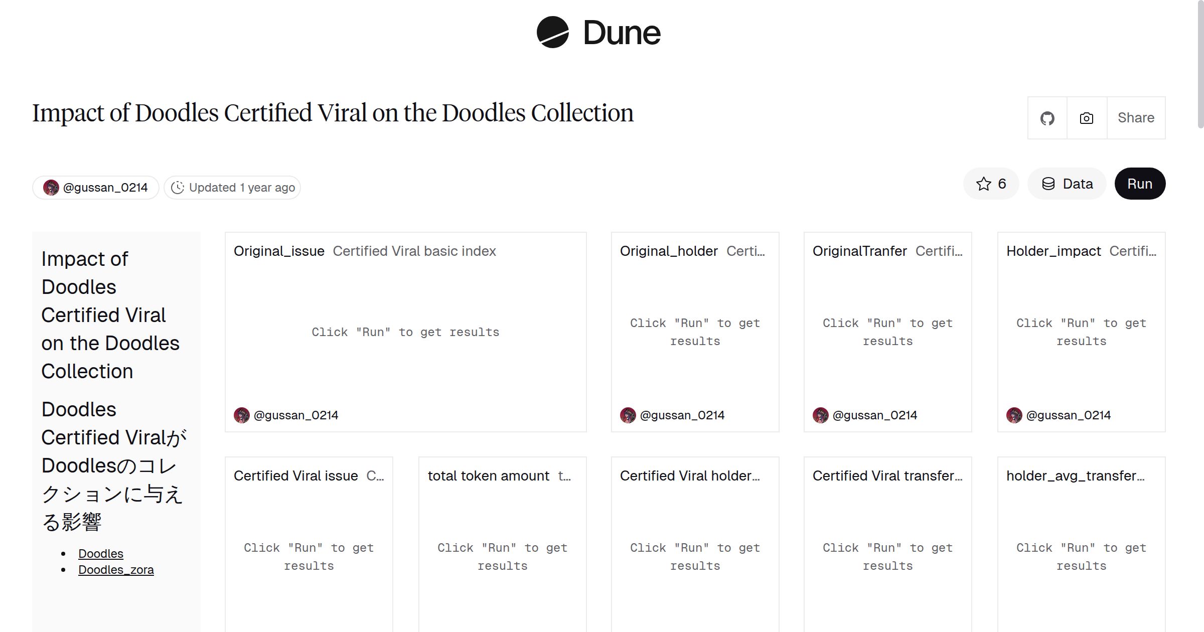Open the OriginalTranfer query

click(x=860, y=251)
